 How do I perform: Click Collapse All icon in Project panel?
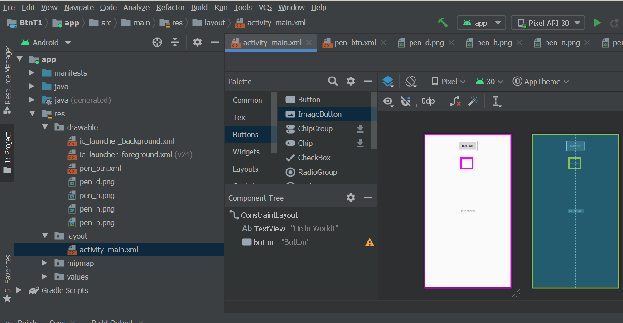point(175,42)
